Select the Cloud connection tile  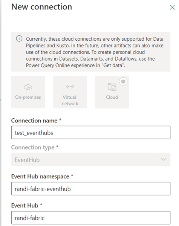112,92
